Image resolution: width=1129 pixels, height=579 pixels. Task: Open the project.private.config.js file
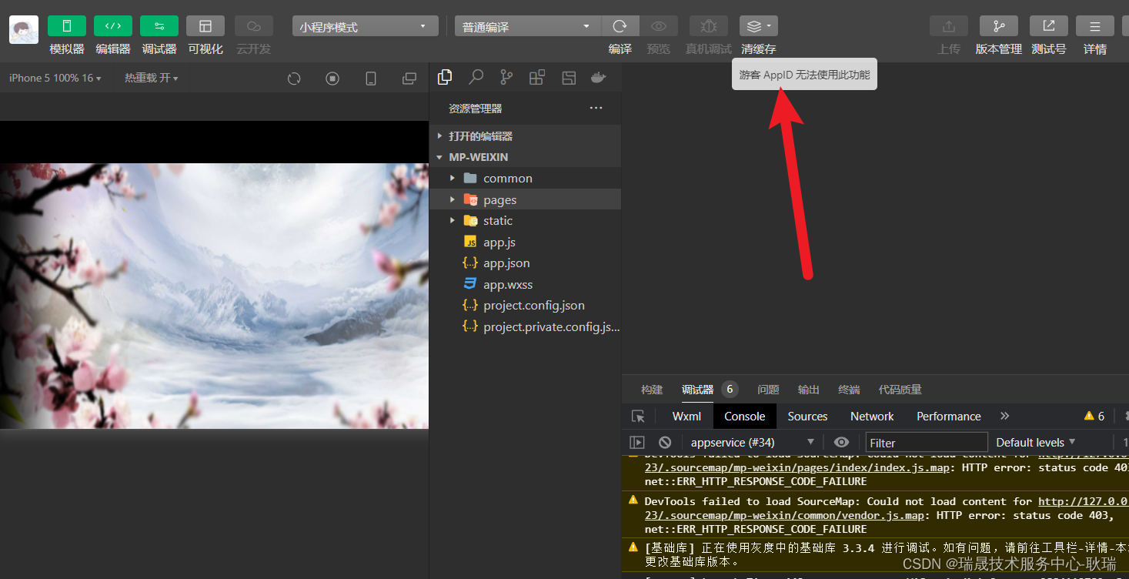pyautogui.click(x=526, y=326)
